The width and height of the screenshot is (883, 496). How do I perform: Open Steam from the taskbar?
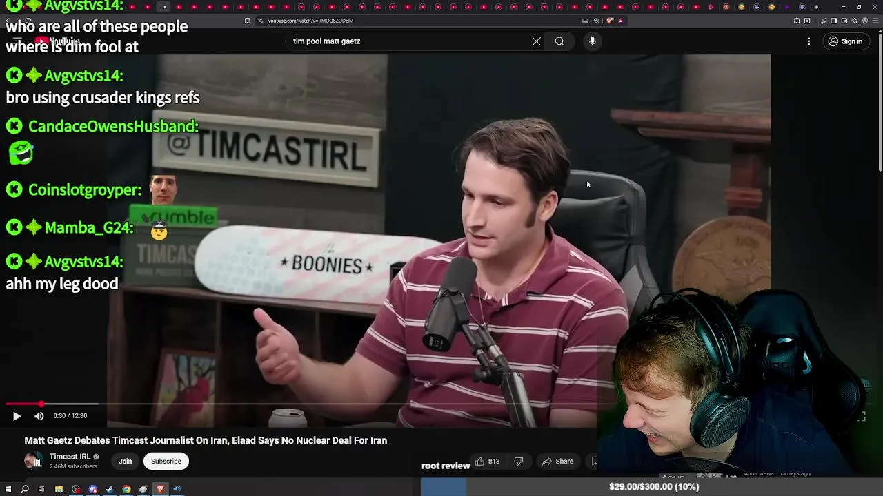(109, 489)
